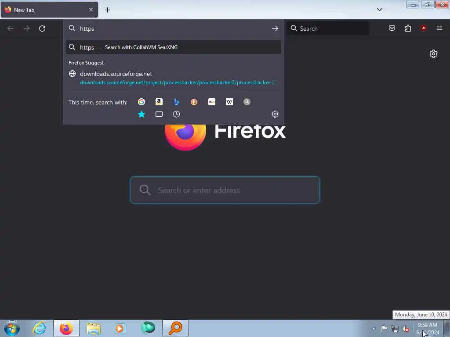Open search settings gear in the dropdown
Image resolution: width=450 pixels, height=337 pixels.
[275, 114]
